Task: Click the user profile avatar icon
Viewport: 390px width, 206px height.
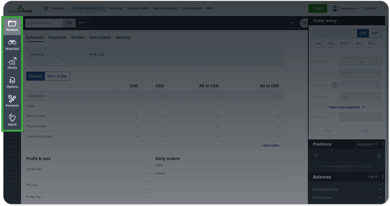Action: coord(335,8)
